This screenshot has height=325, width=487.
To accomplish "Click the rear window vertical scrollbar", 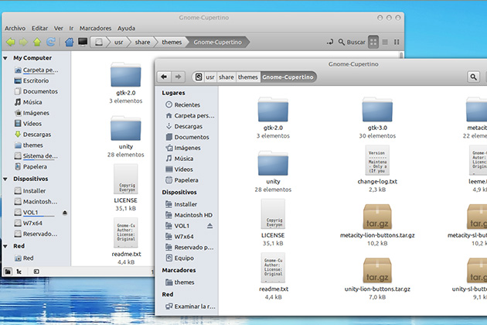I will tap(401, 56).
